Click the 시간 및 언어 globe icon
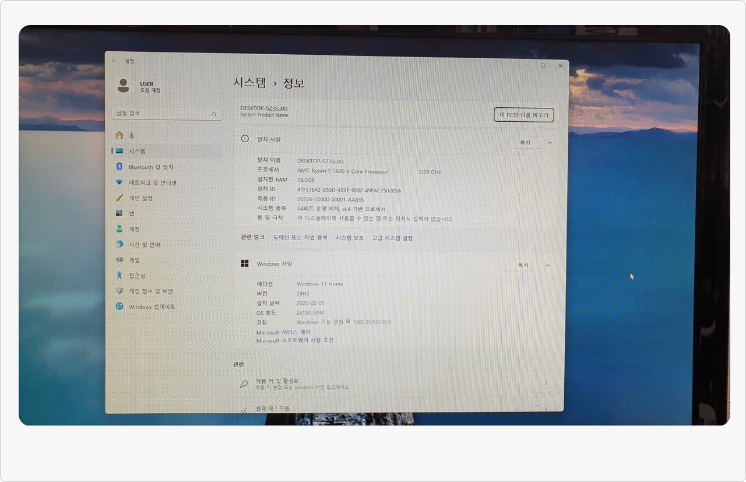This screenshot has height=482, width=746. (x=119, y=244)
